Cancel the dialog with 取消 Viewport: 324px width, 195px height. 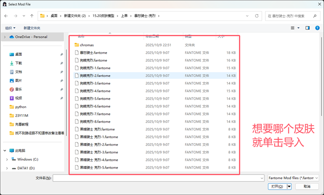[x=307, y=187]
